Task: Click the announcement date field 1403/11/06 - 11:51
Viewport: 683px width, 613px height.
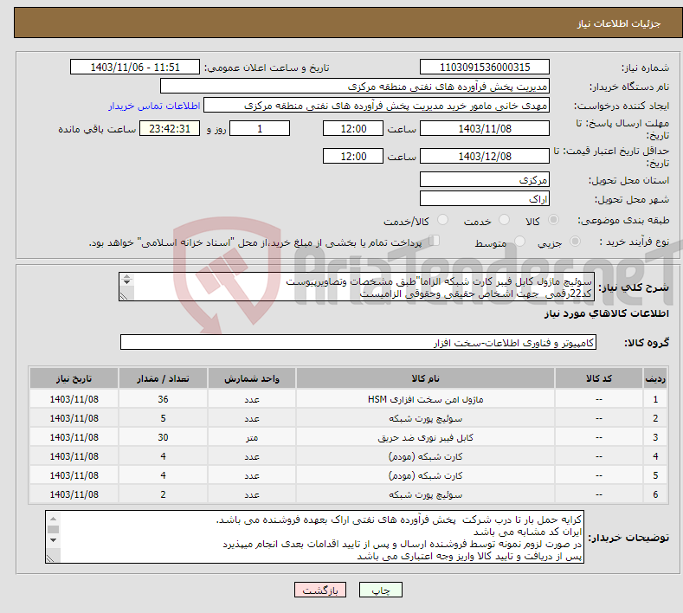Action: click(134, 67)
